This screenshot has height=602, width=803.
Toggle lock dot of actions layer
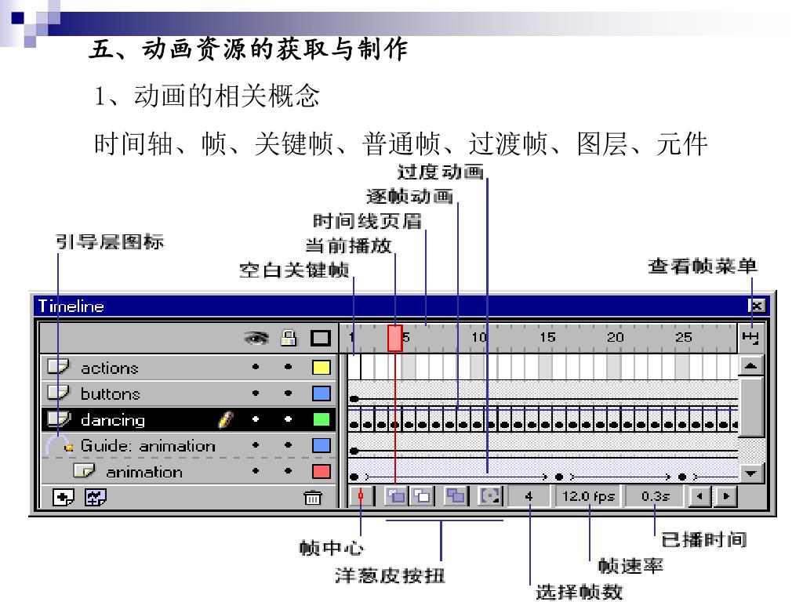pos(289,367)
